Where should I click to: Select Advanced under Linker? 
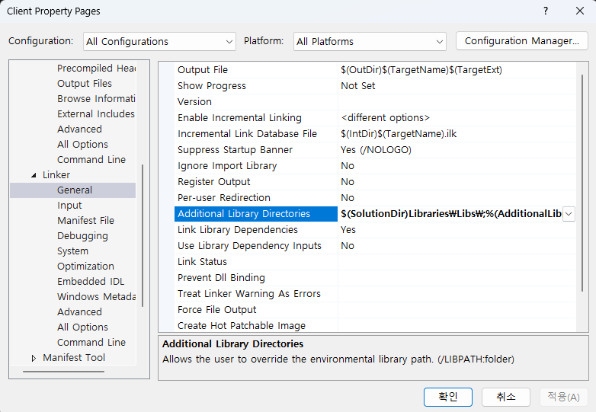79,311
